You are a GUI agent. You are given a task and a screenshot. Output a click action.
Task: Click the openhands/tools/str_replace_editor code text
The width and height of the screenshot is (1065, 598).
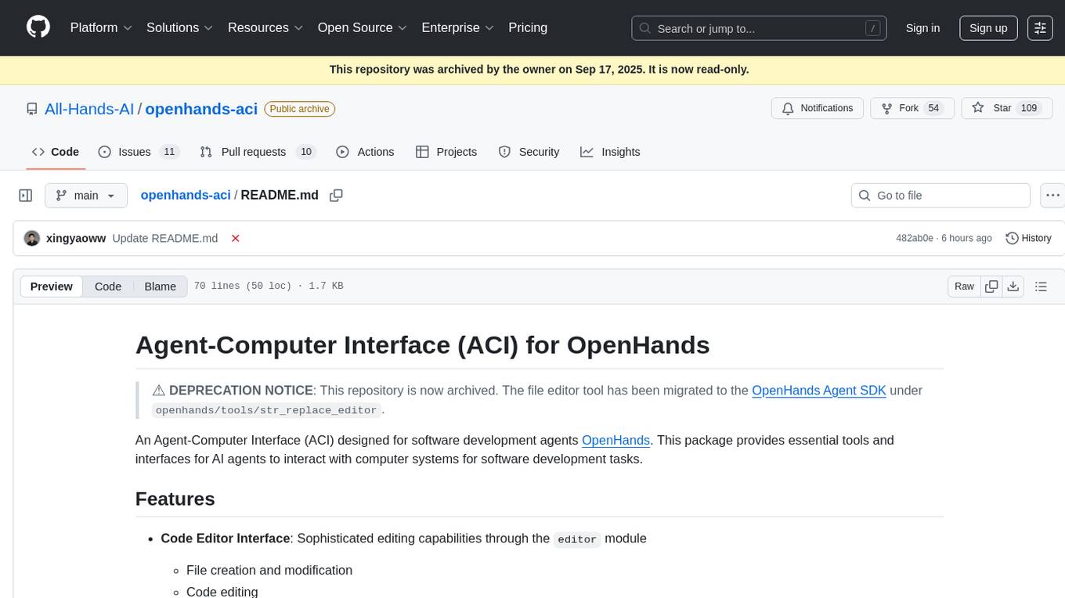268,410
